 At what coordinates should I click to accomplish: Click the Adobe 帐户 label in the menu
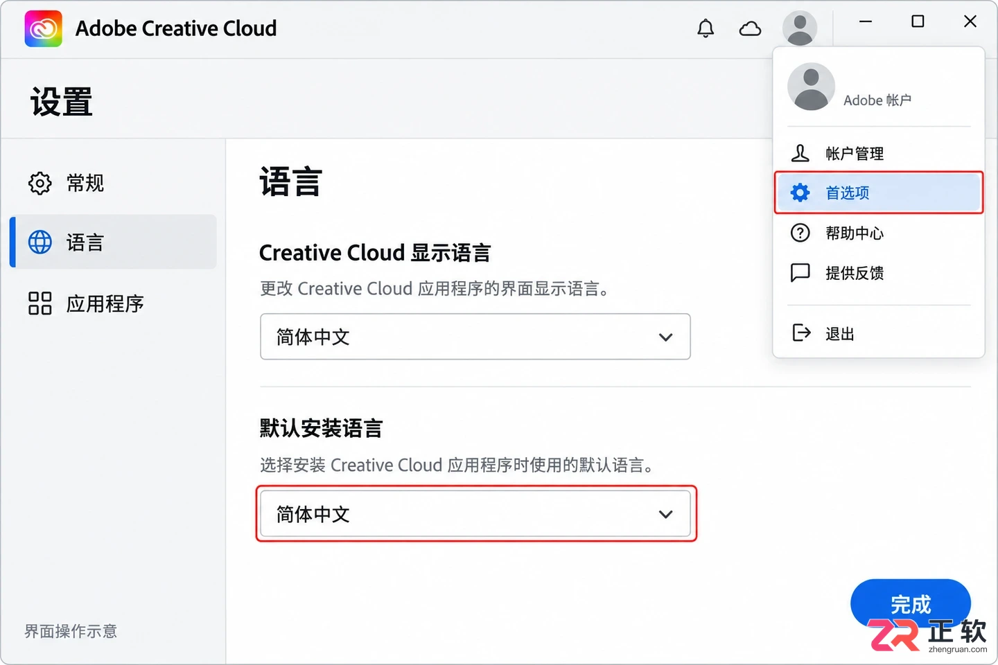click(877, 100)
